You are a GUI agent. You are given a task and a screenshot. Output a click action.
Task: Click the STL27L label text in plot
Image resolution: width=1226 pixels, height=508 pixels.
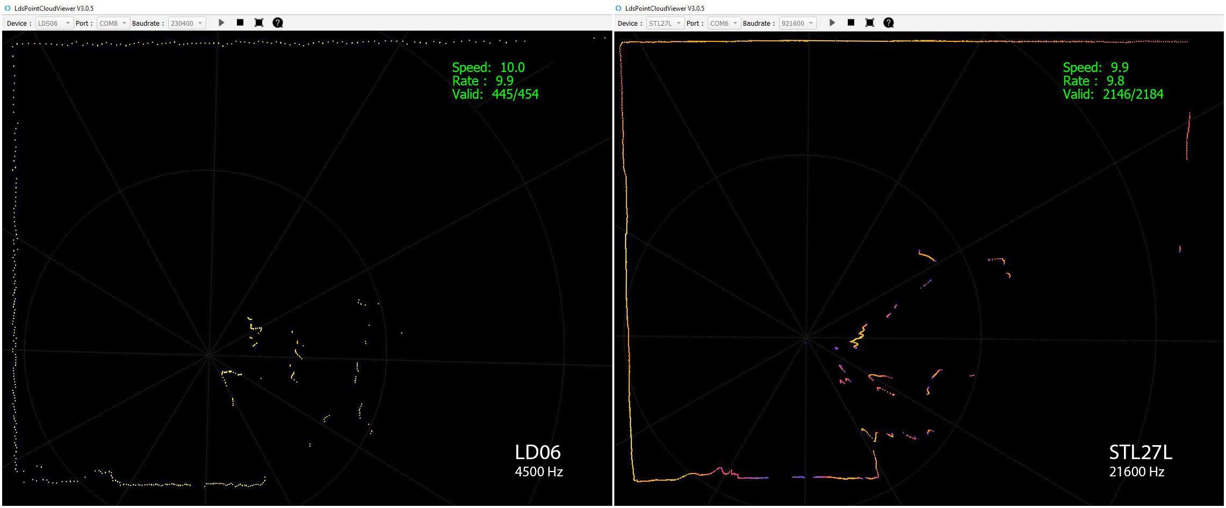[1141, 453]
